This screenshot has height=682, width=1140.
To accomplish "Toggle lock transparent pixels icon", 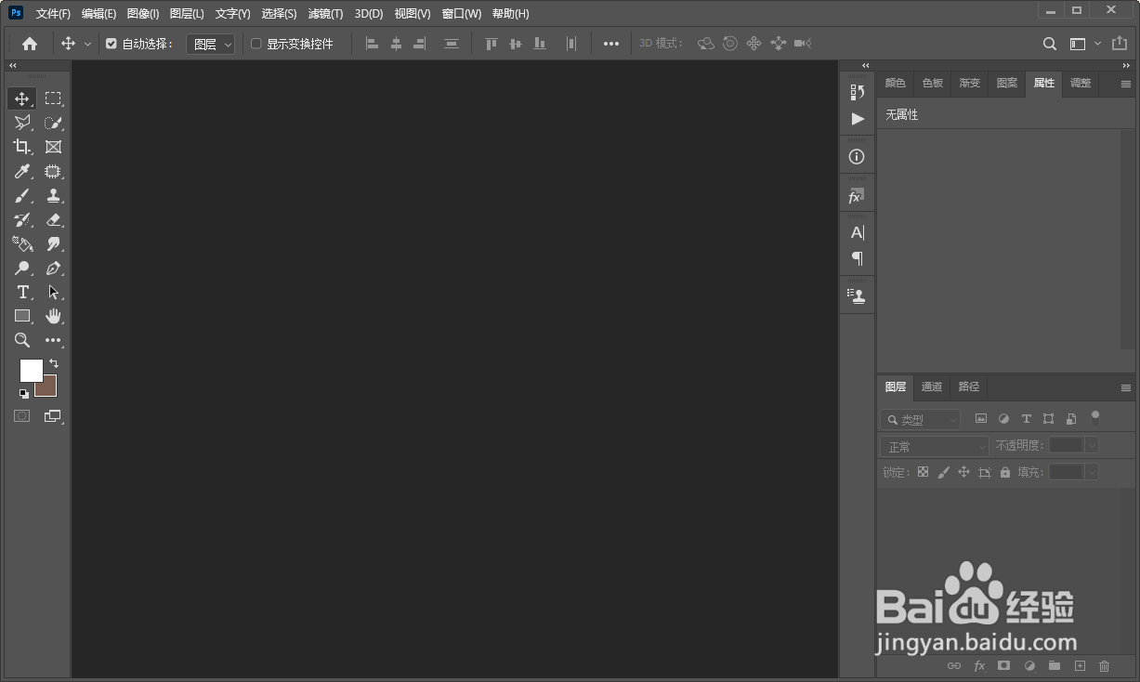I will pos(923,472).
